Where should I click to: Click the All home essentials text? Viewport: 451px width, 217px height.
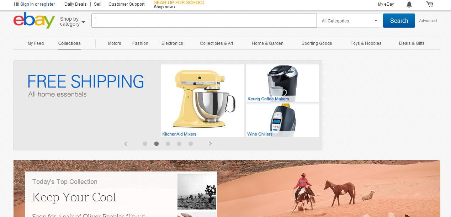coord(57,94)
